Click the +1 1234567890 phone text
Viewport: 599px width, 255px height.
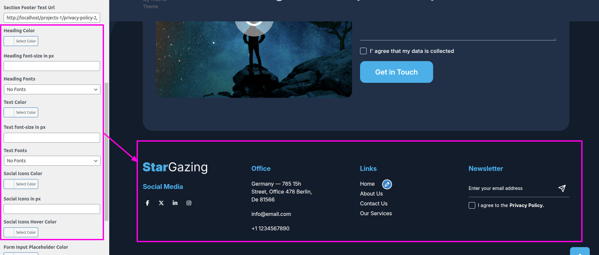pos(271,228)
